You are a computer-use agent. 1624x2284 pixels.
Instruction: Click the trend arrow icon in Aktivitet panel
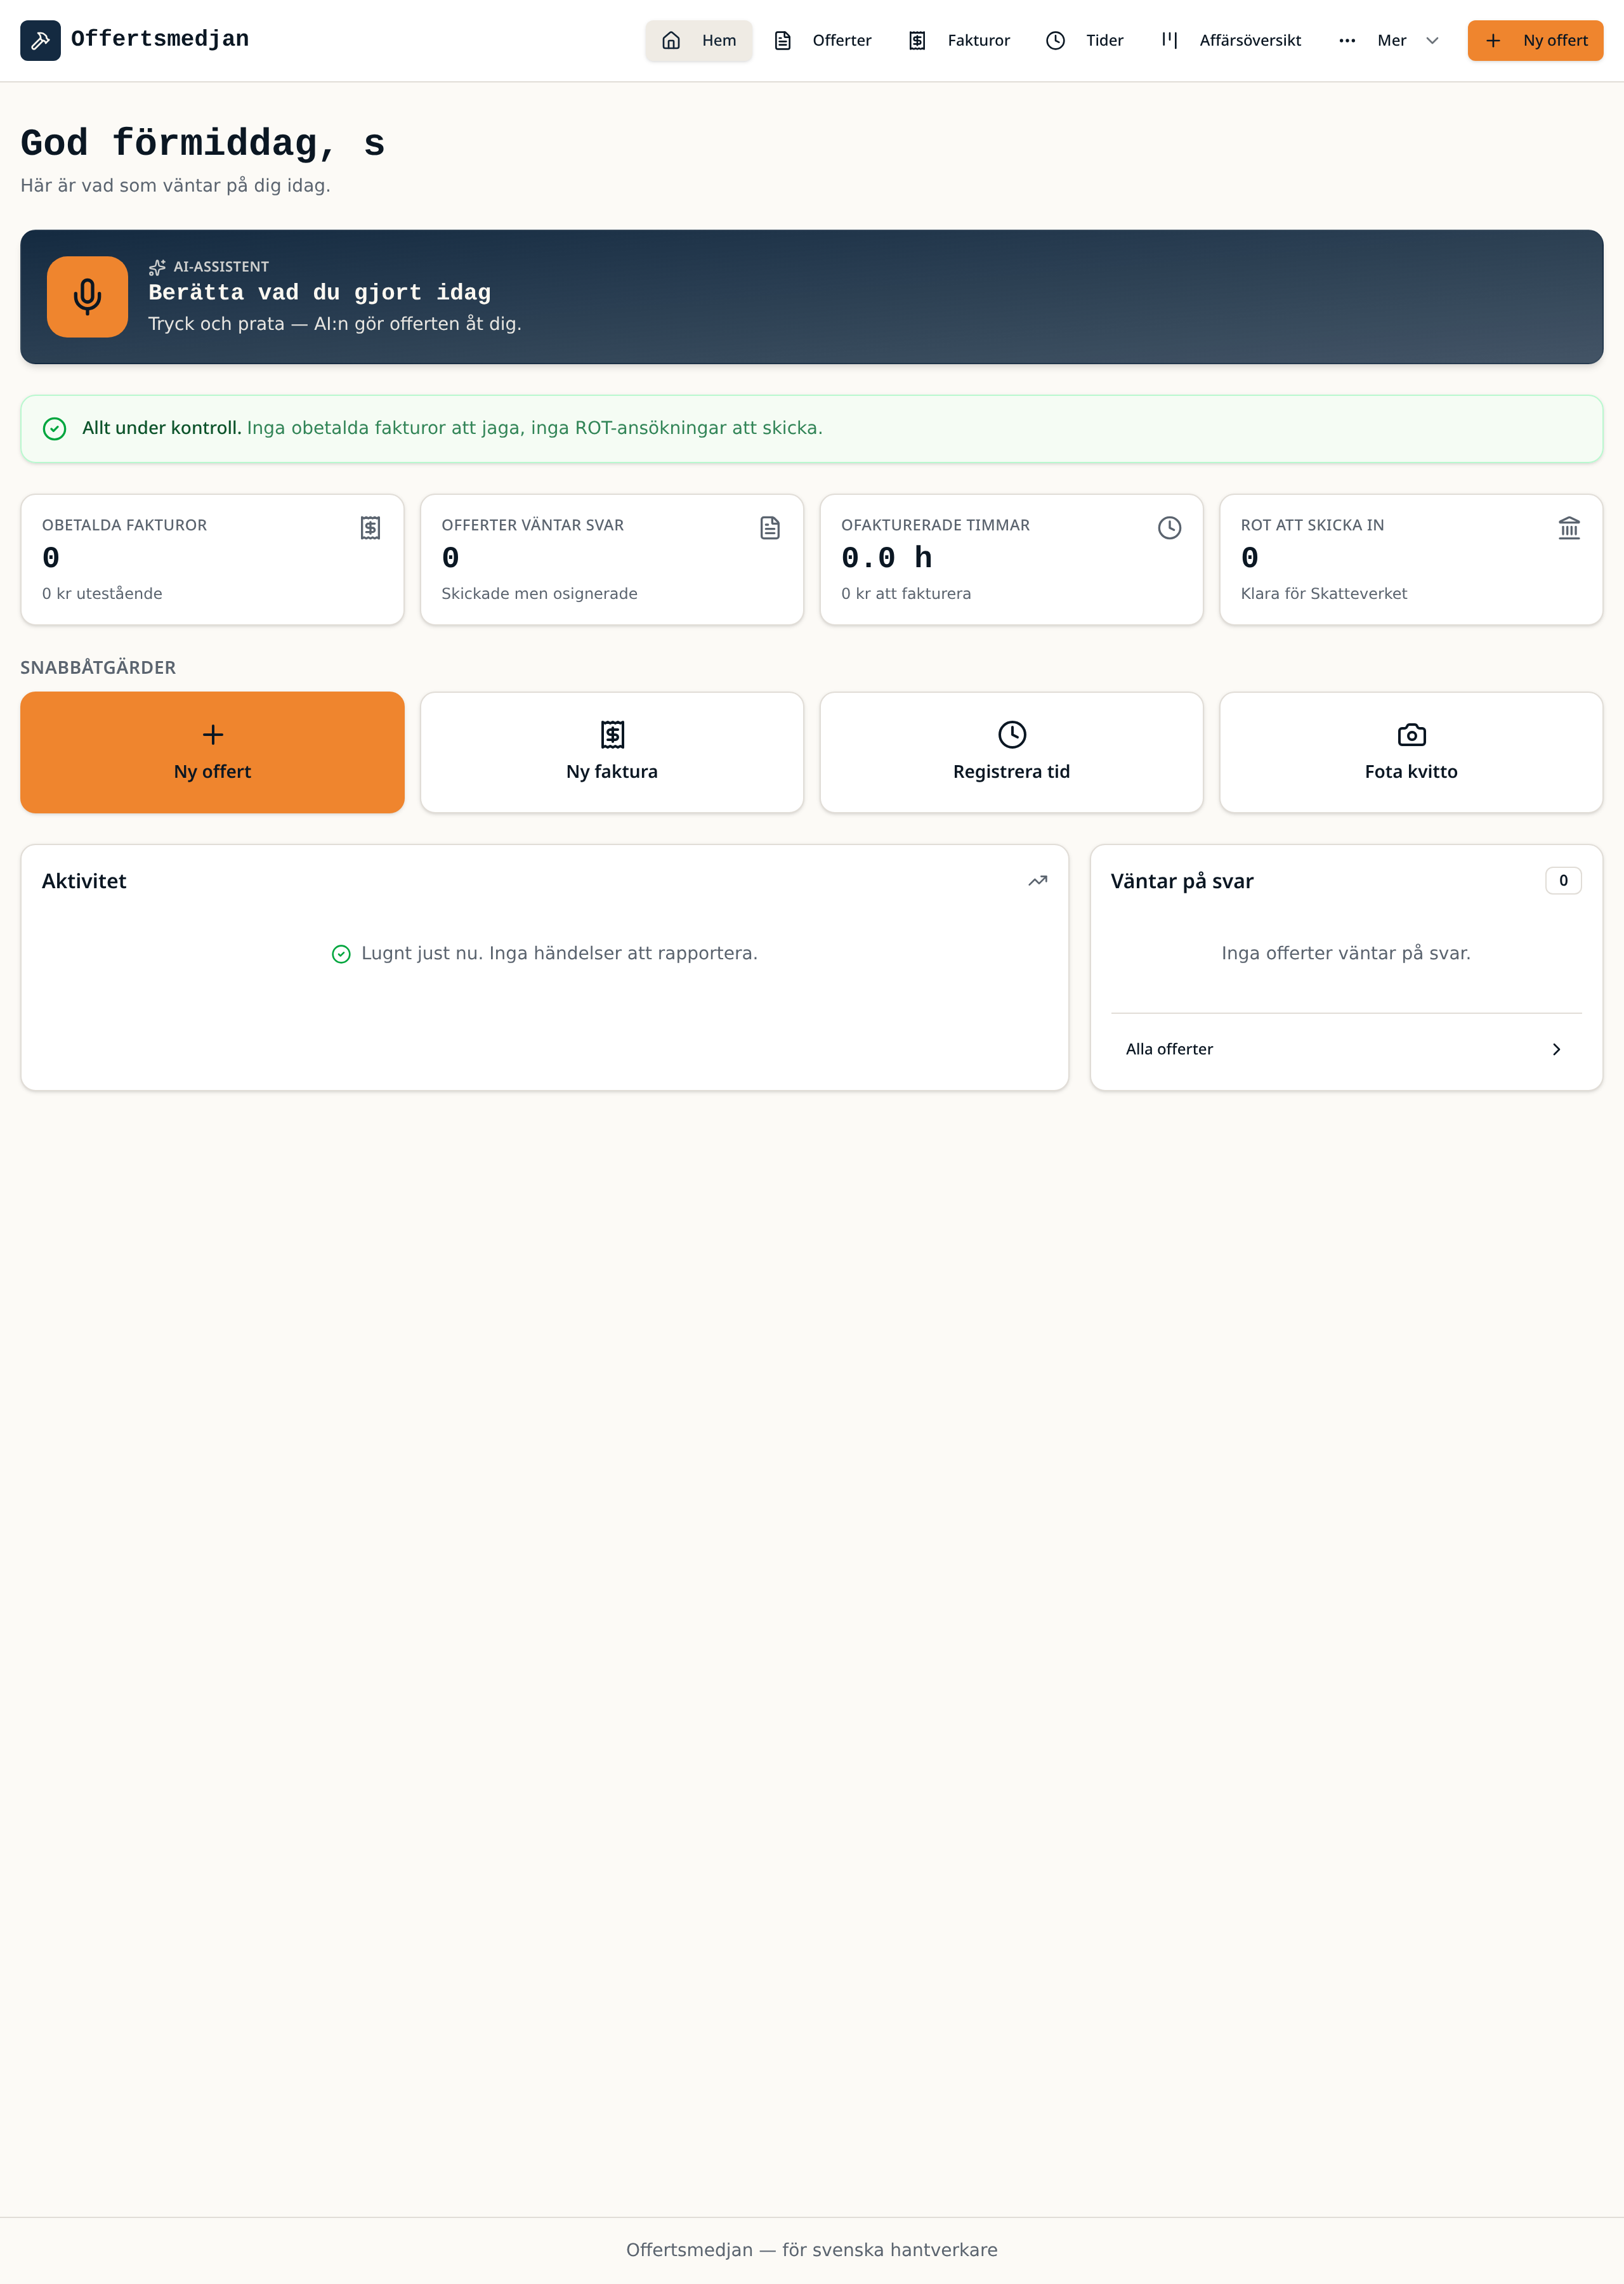pyautogui.click(x=1038, y=881)
